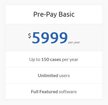Click the number 150 in the cases row
Screen dimensions: 108x105
(x=45, y=60)
